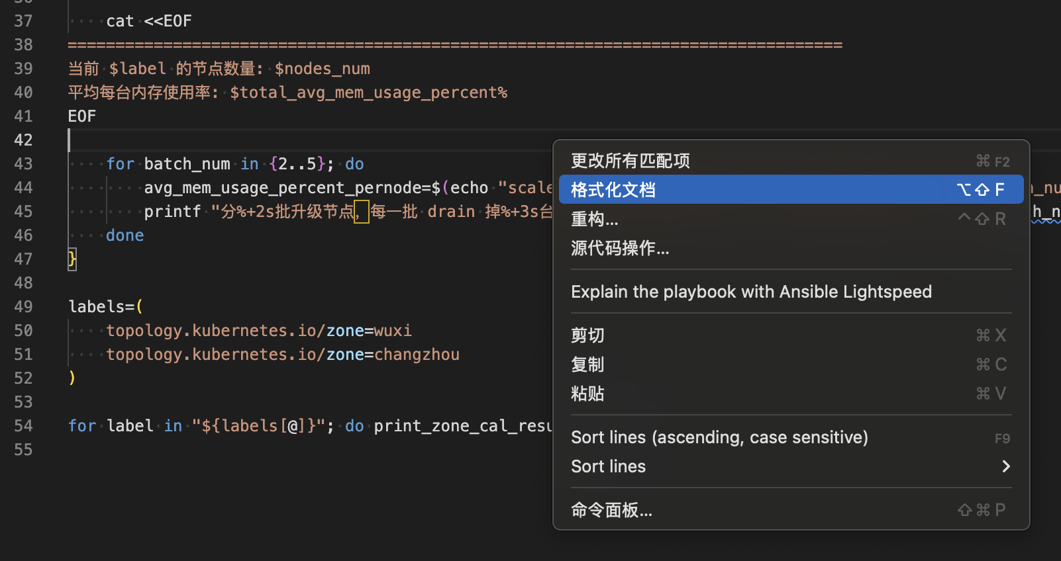Click '当前 $label 的节点数量' text
1061x561 pixels.
[162, 69]
